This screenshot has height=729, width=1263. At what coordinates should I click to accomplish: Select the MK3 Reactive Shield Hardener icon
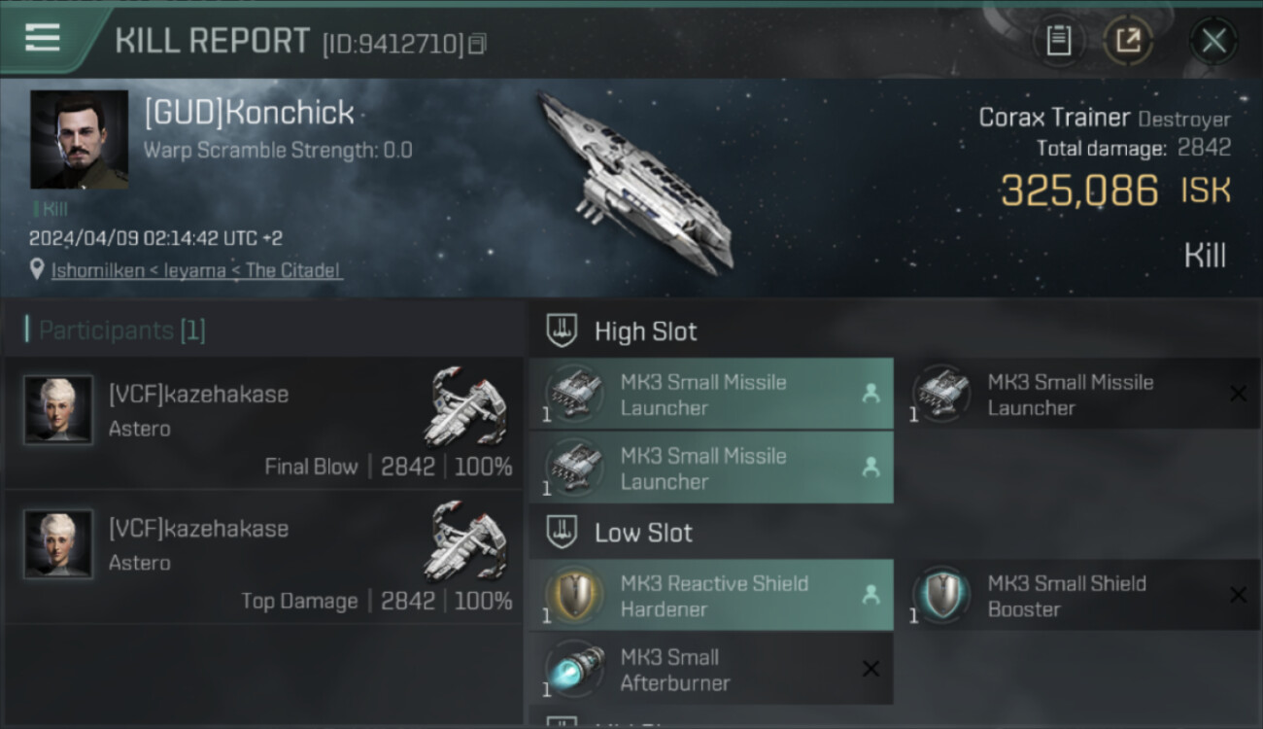coord(573,595)
